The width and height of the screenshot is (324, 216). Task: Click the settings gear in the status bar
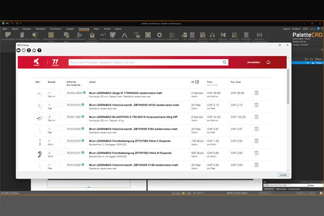321,193
